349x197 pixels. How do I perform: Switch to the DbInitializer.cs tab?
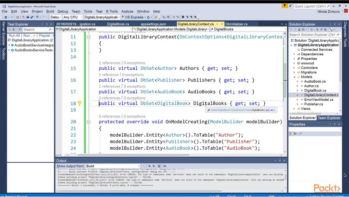coord(236,24)
